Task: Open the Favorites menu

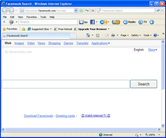Action: 32,17
